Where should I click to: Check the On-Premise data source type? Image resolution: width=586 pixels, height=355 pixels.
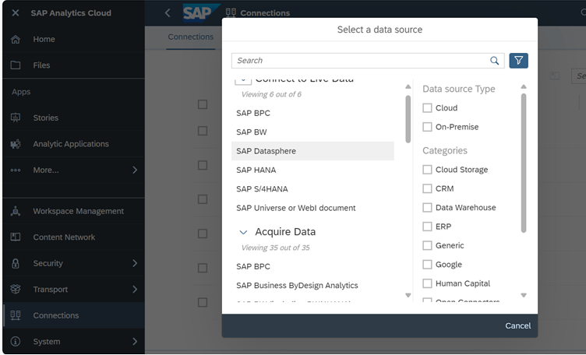pyautogui.click(x=427, y=127)
